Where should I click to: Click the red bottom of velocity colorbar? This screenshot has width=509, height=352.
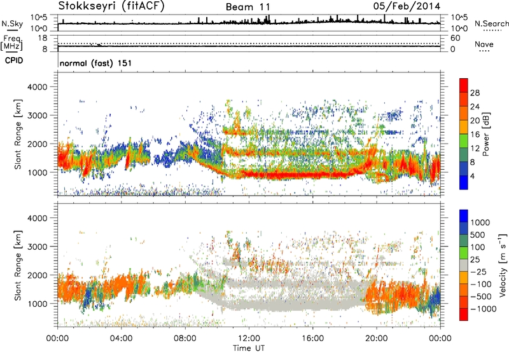tap(464, 315)
